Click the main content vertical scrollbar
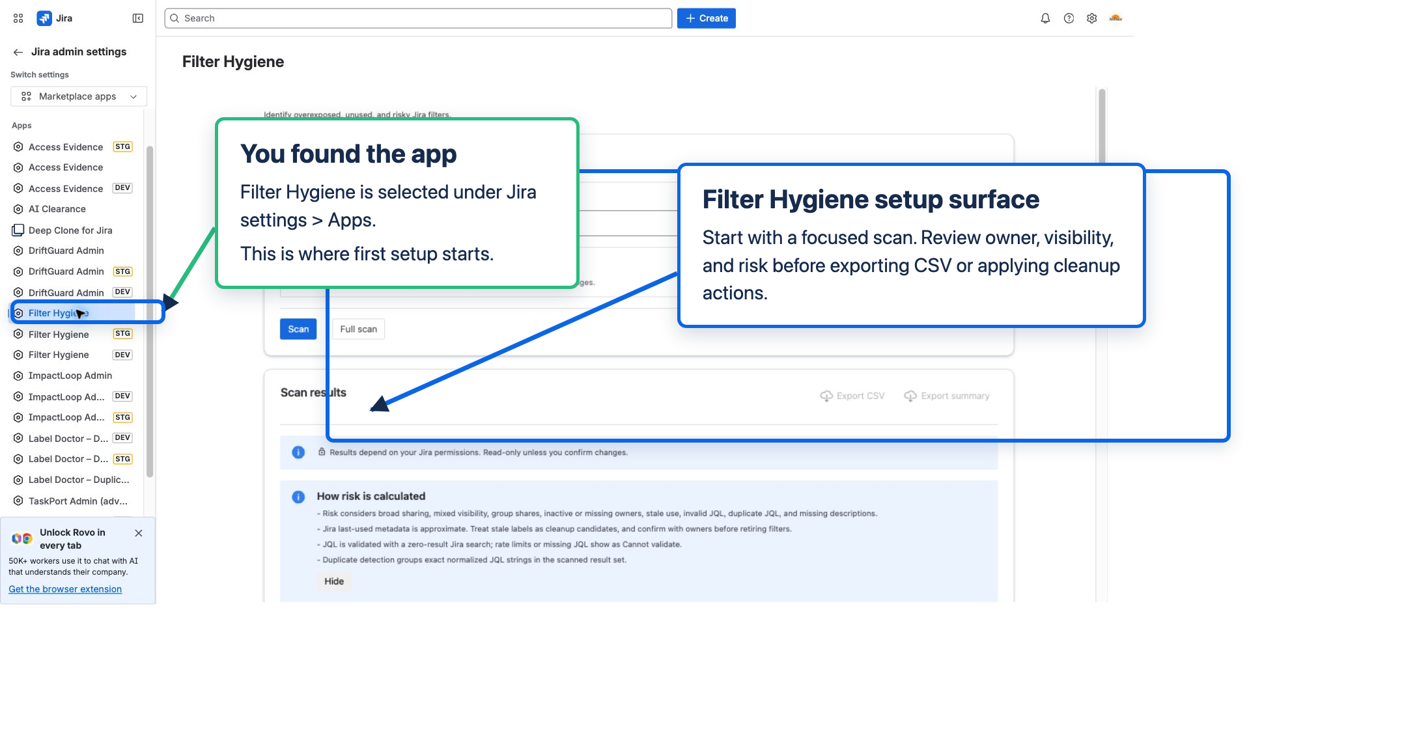This screenshot has width=1417, height=755. [1102, 127]
